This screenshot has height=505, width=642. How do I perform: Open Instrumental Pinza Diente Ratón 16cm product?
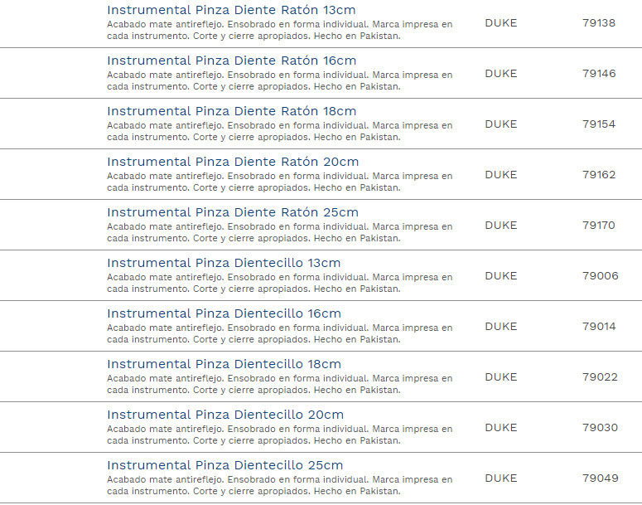(231, 61)
